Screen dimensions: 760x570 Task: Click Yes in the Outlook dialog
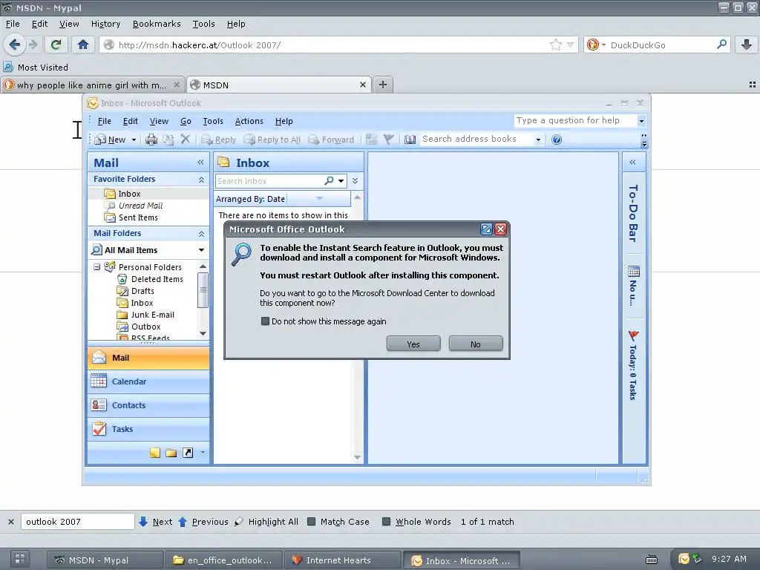click(413, 344)
